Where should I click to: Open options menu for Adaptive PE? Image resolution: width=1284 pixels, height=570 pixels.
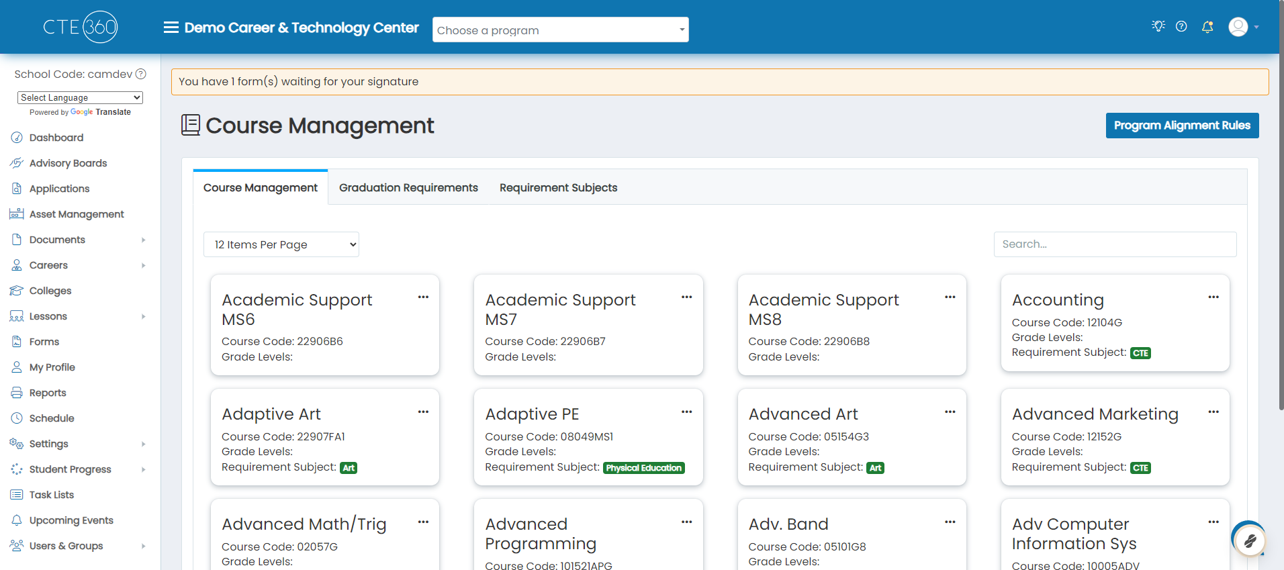point(686,412)
